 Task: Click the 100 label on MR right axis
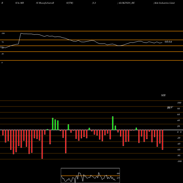tap(179, 103)
